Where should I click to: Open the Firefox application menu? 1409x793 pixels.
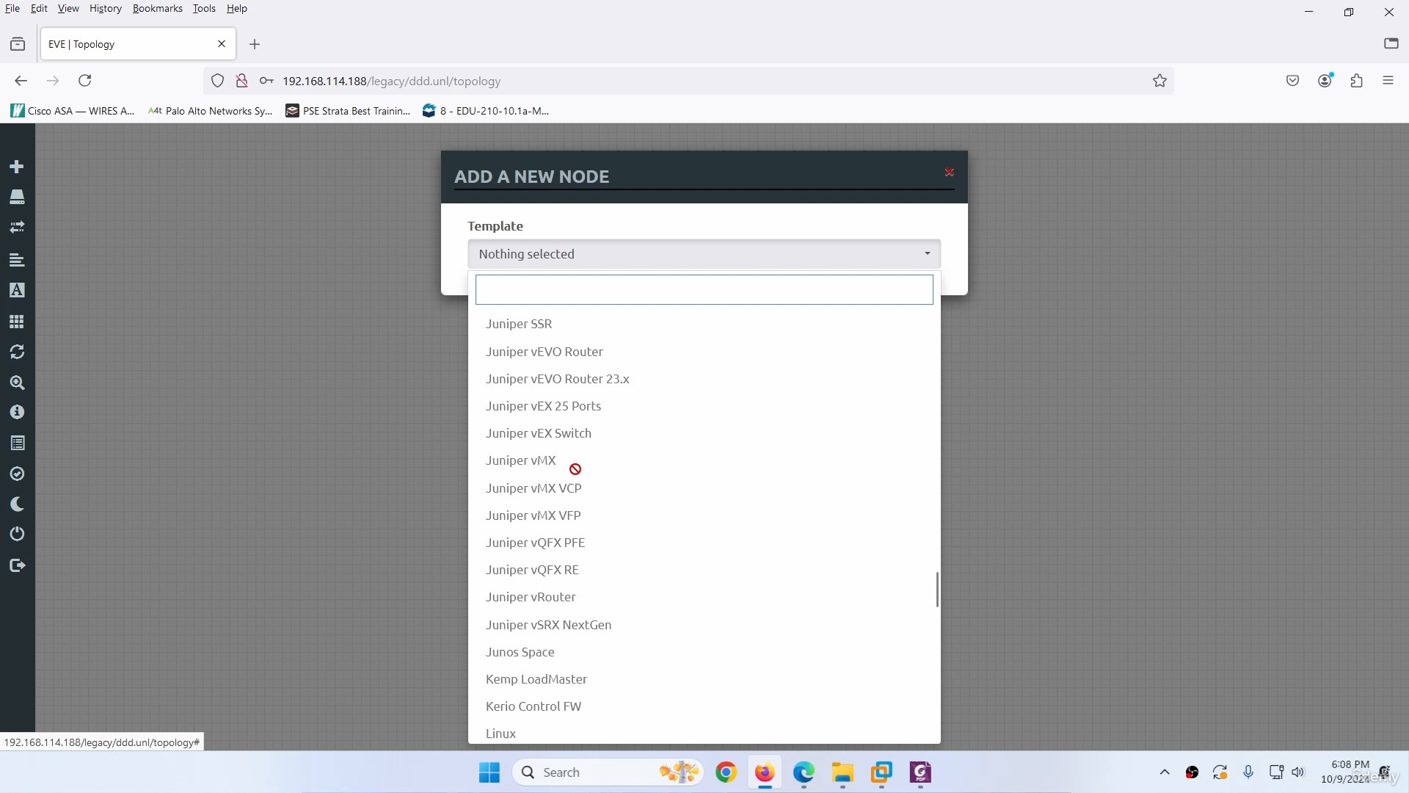click(1388, 81)
